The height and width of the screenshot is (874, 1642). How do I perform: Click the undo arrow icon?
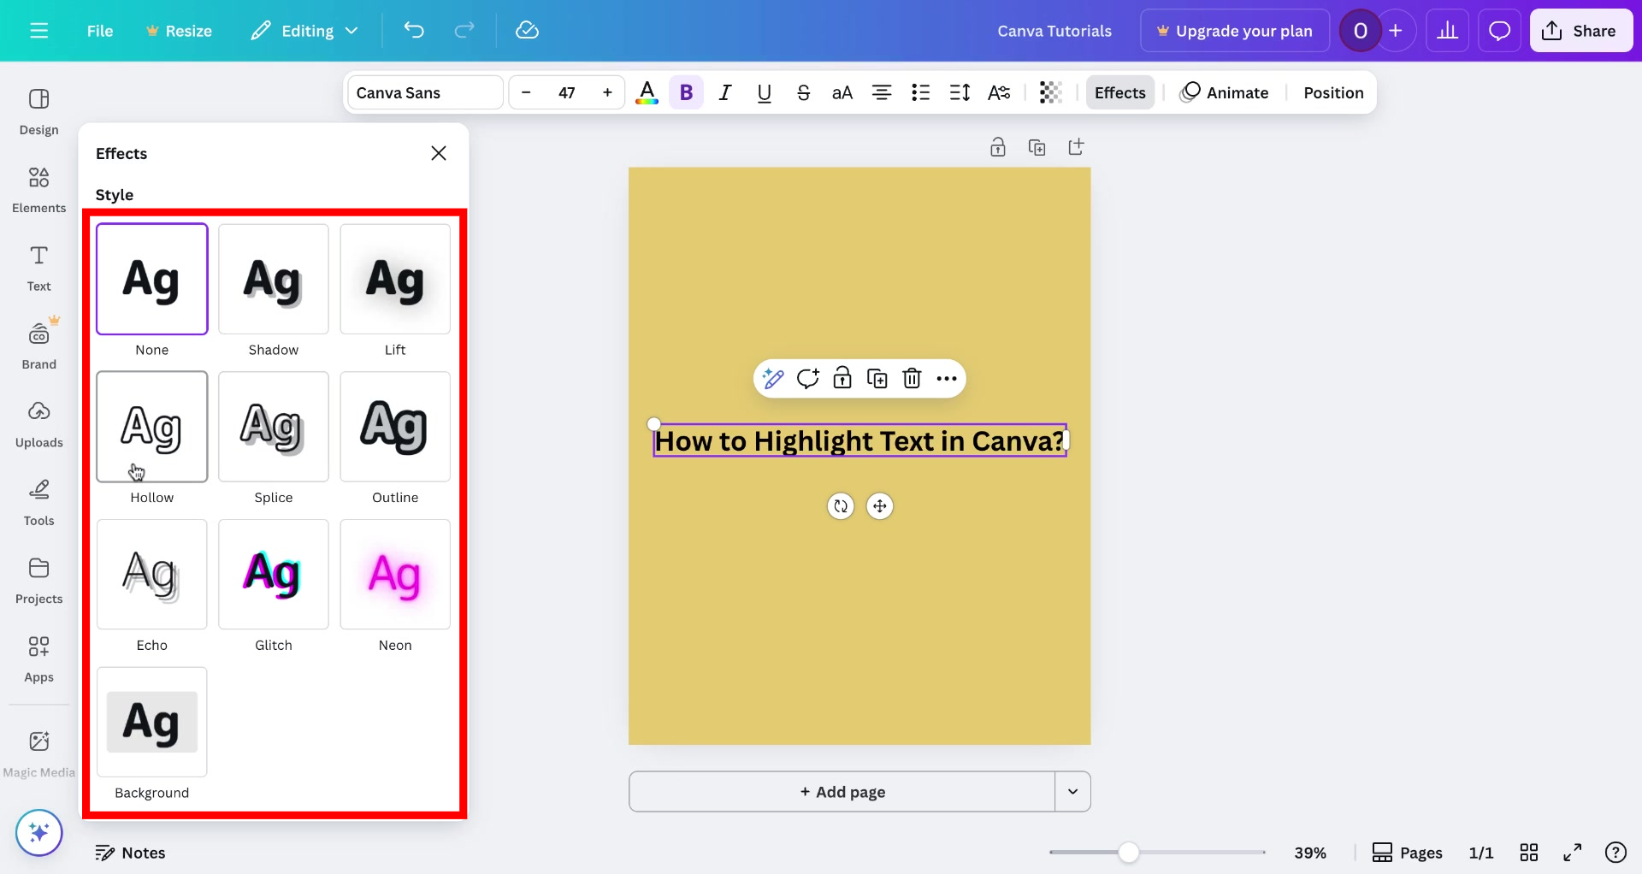point(415,30)
